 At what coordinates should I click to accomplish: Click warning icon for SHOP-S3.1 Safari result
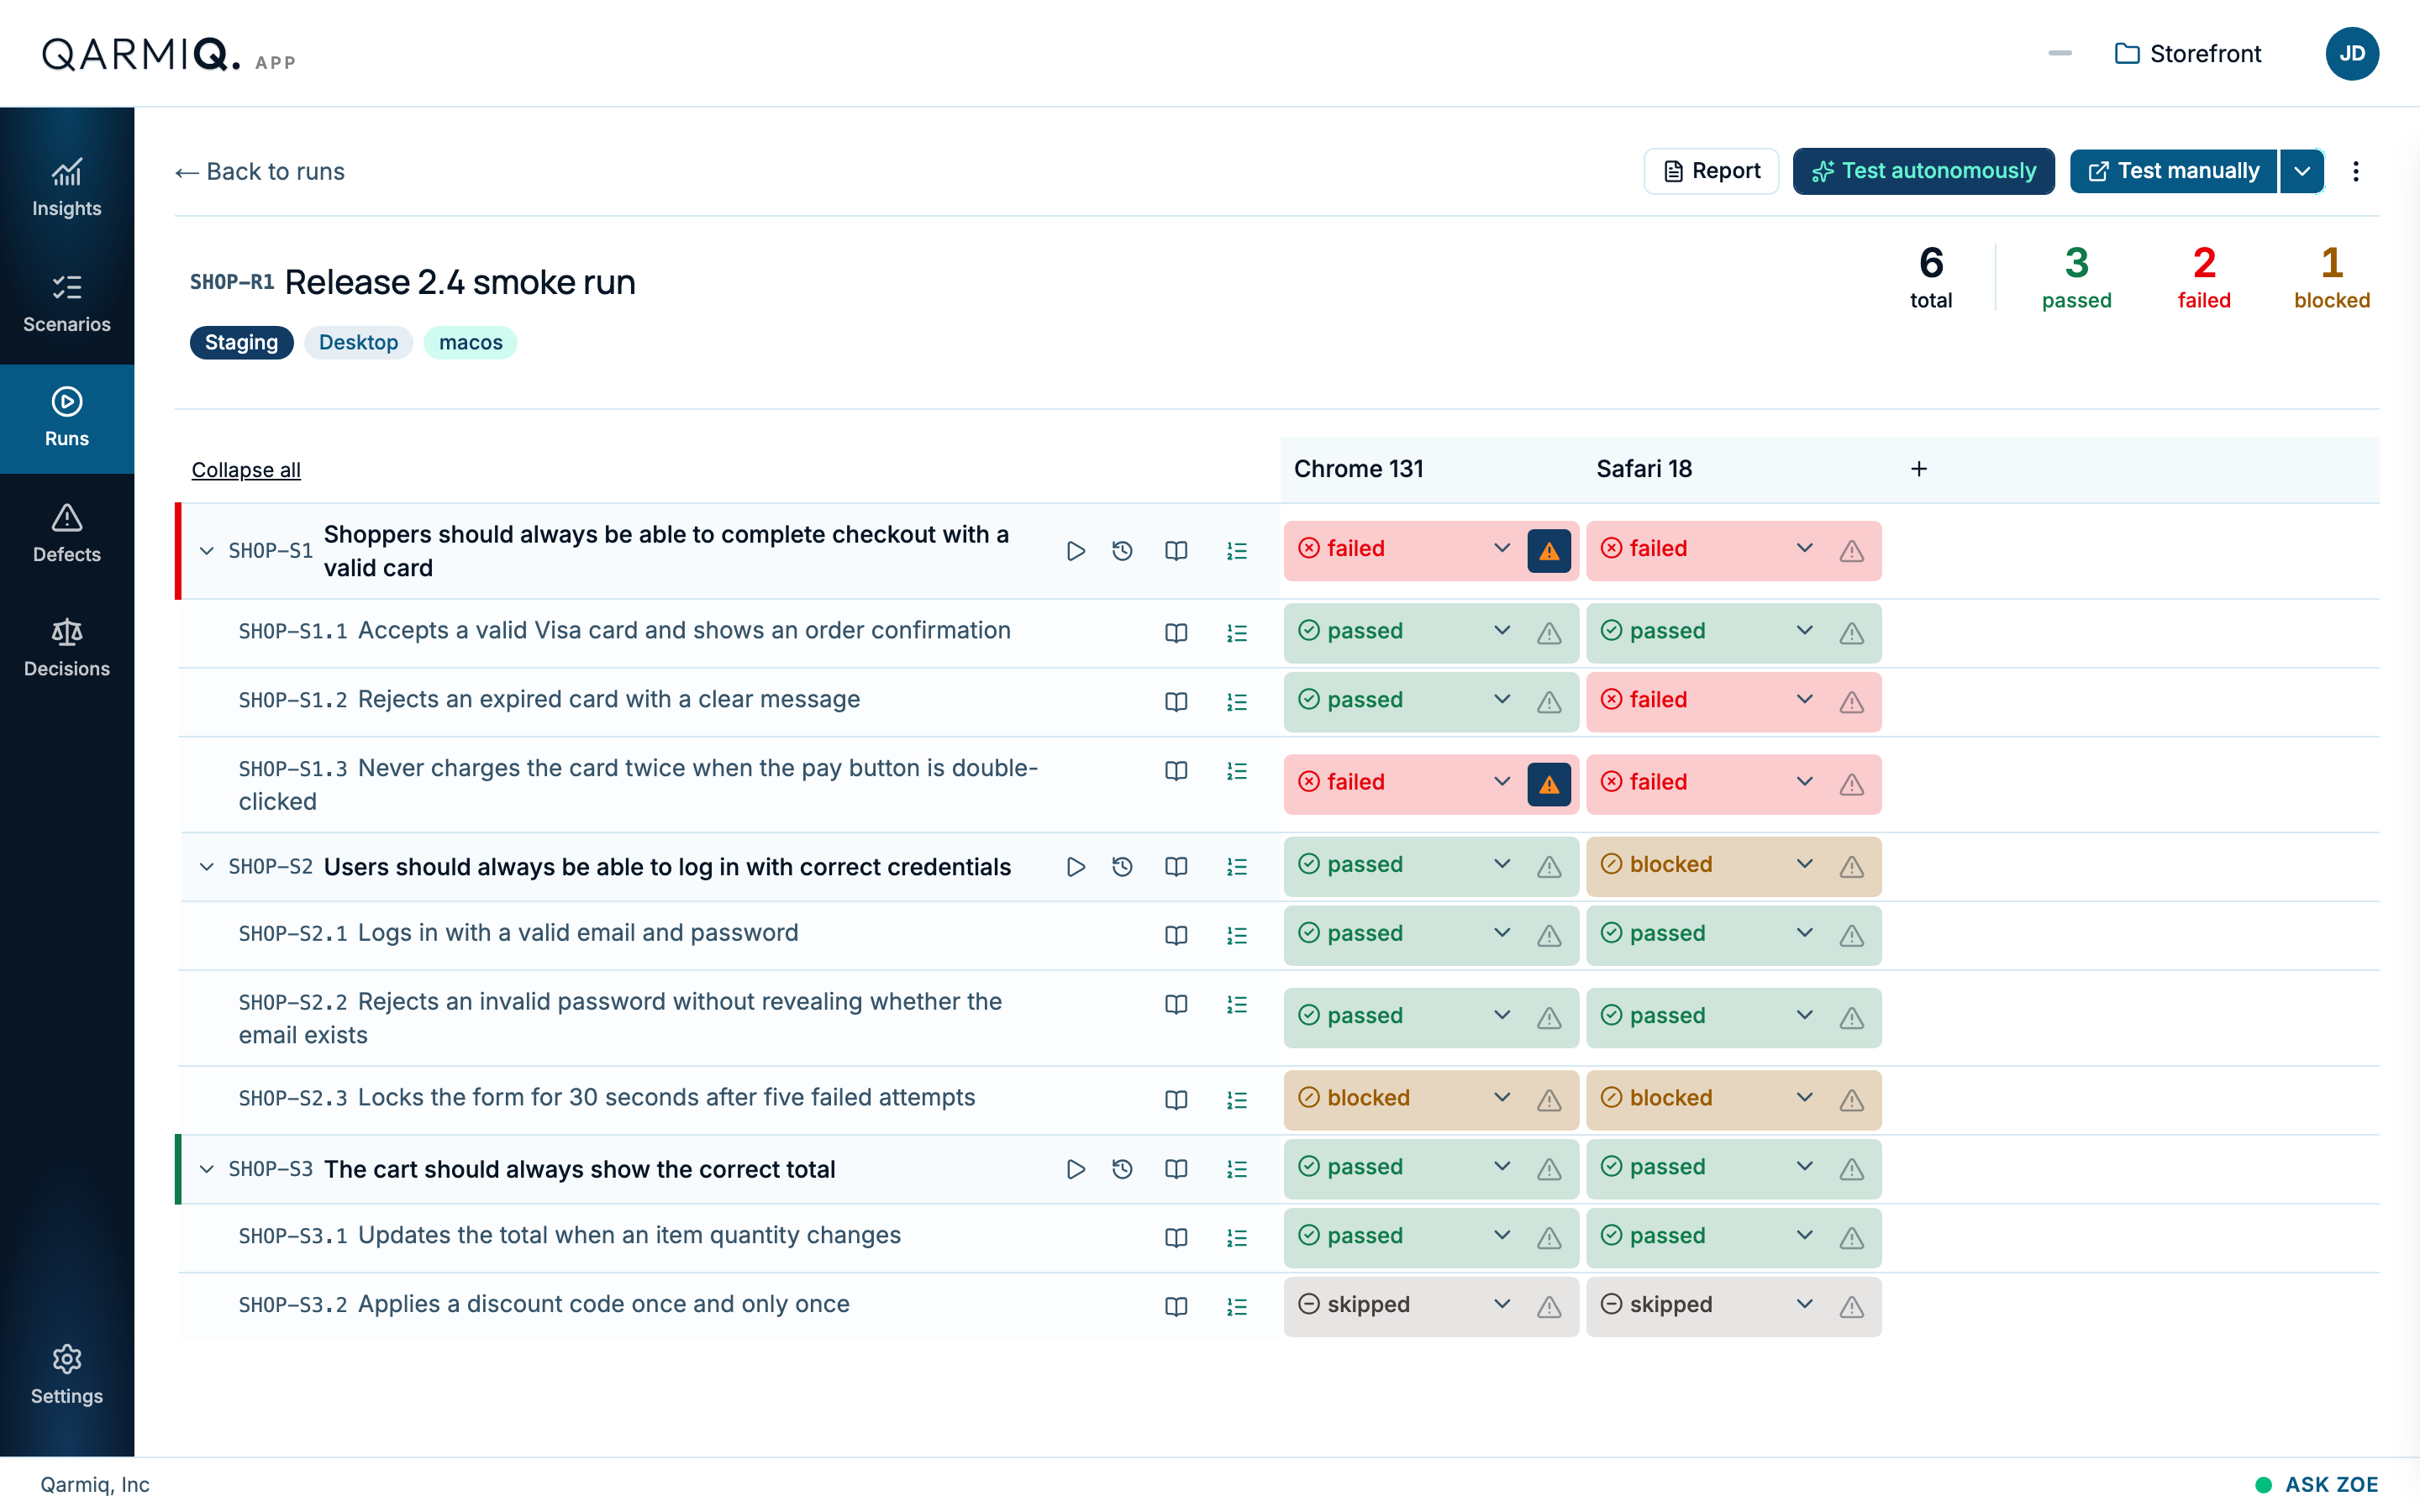point(1852,1238)
